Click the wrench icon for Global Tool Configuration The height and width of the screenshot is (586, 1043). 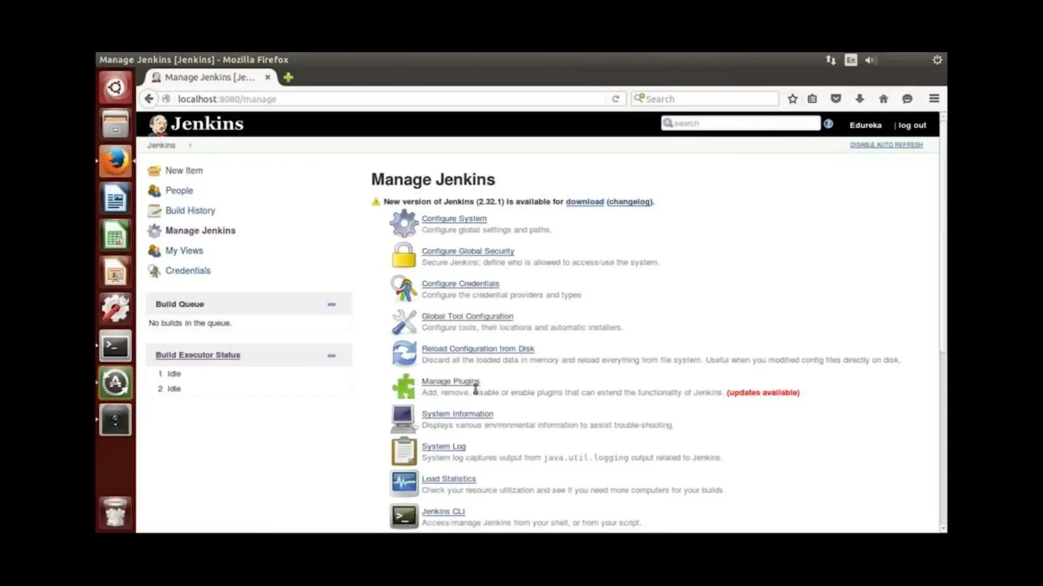pos(403,321)
